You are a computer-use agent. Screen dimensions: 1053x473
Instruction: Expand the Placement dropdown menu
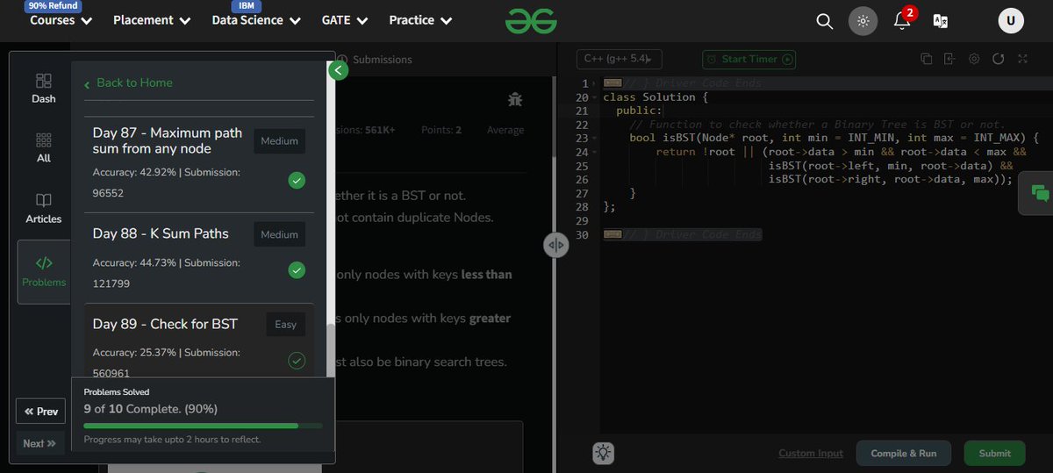[152, 20]
